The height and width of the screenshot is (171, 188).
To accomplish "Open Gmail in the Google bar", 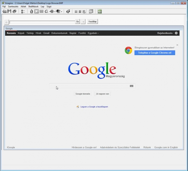I will tap(46, 33).
